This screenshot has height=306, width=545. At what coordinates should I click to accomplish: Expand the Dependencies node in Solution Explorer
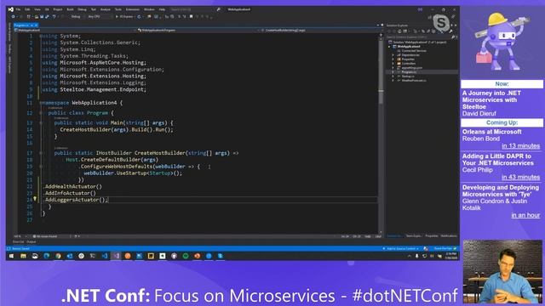coord(393,55)
